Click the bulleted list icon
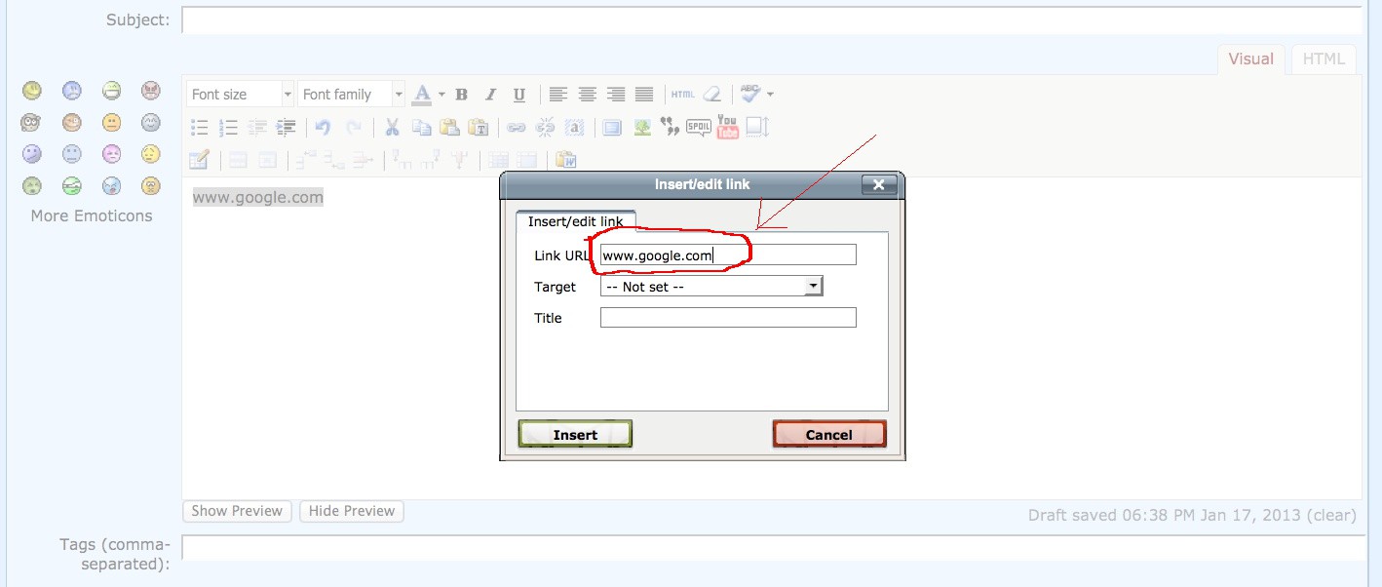Image resolution: width=1382 pixels, height=587 pixels. [x=200, y=127]
